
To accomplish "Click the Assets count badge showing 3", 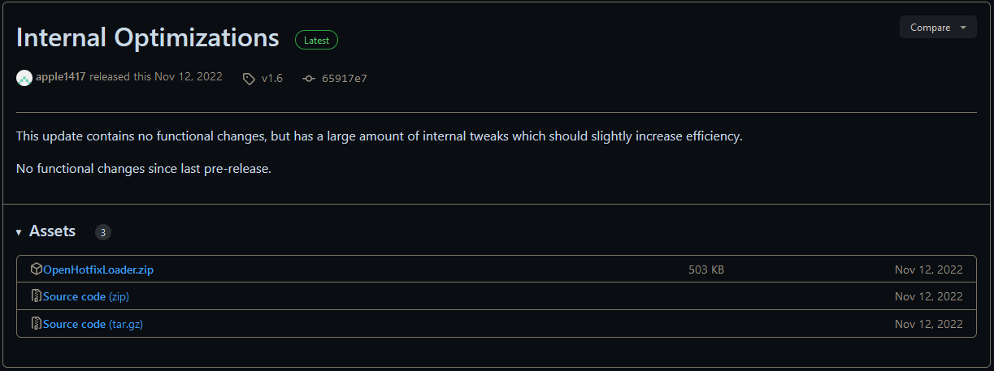I will (x=103, y=232).
